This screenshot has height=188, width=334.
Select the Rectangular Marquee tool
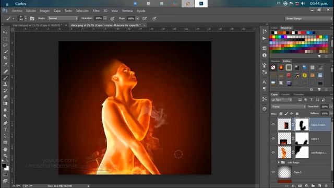pos(5,39)
